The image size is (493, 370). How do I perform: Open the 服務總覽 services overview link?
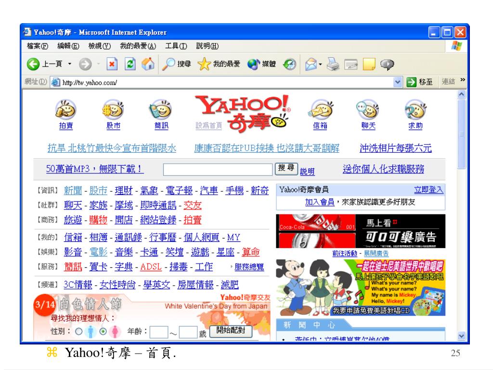[249, 267]
